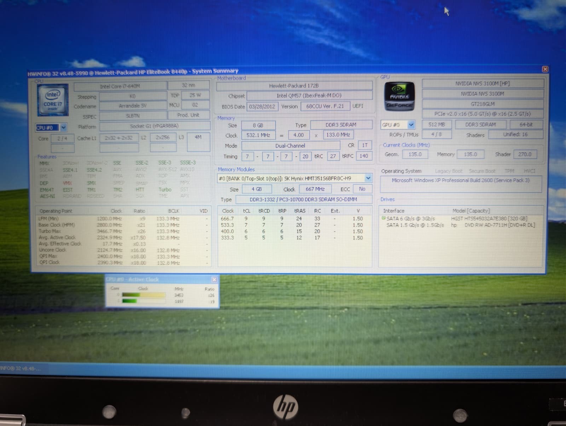Image resolution: width=566 pixels, height=426 pixels.
Task: Click the 32 nm process value
Action: point(189,85)
